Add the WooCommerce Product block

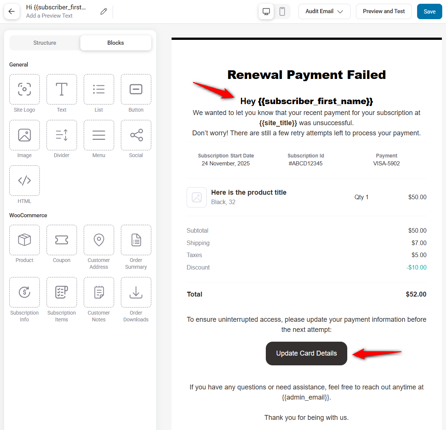tap(24, 240)
